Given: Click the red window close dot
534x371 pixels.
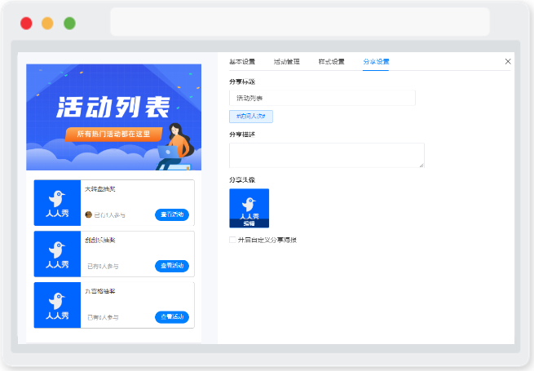Looking at the screenshot, I should (26, 24).
